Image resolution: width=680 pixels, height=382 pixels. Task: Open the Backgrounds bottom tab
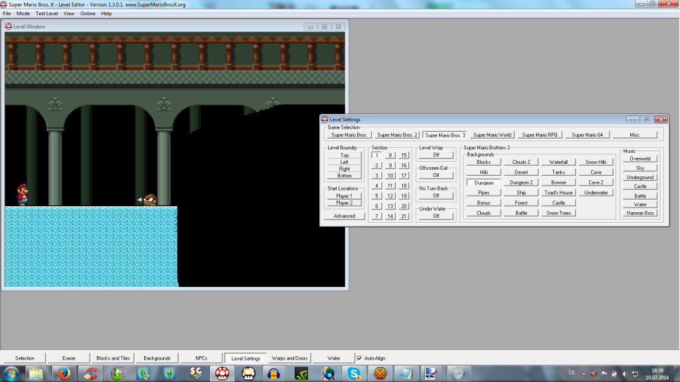click(157, 358)
